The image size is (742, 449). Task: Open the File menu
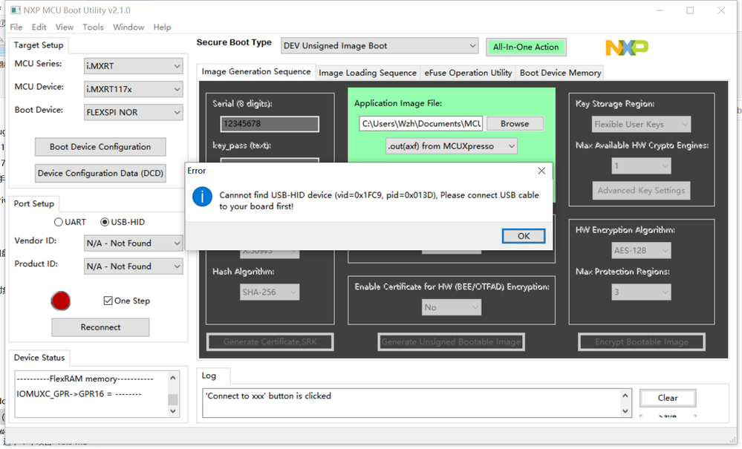pyautogui.click(x=16, y=27)
